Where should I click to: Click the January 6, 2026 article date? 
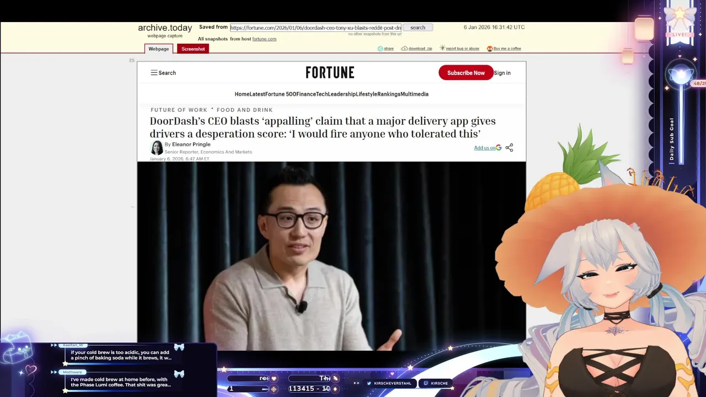tap(179, 159)
